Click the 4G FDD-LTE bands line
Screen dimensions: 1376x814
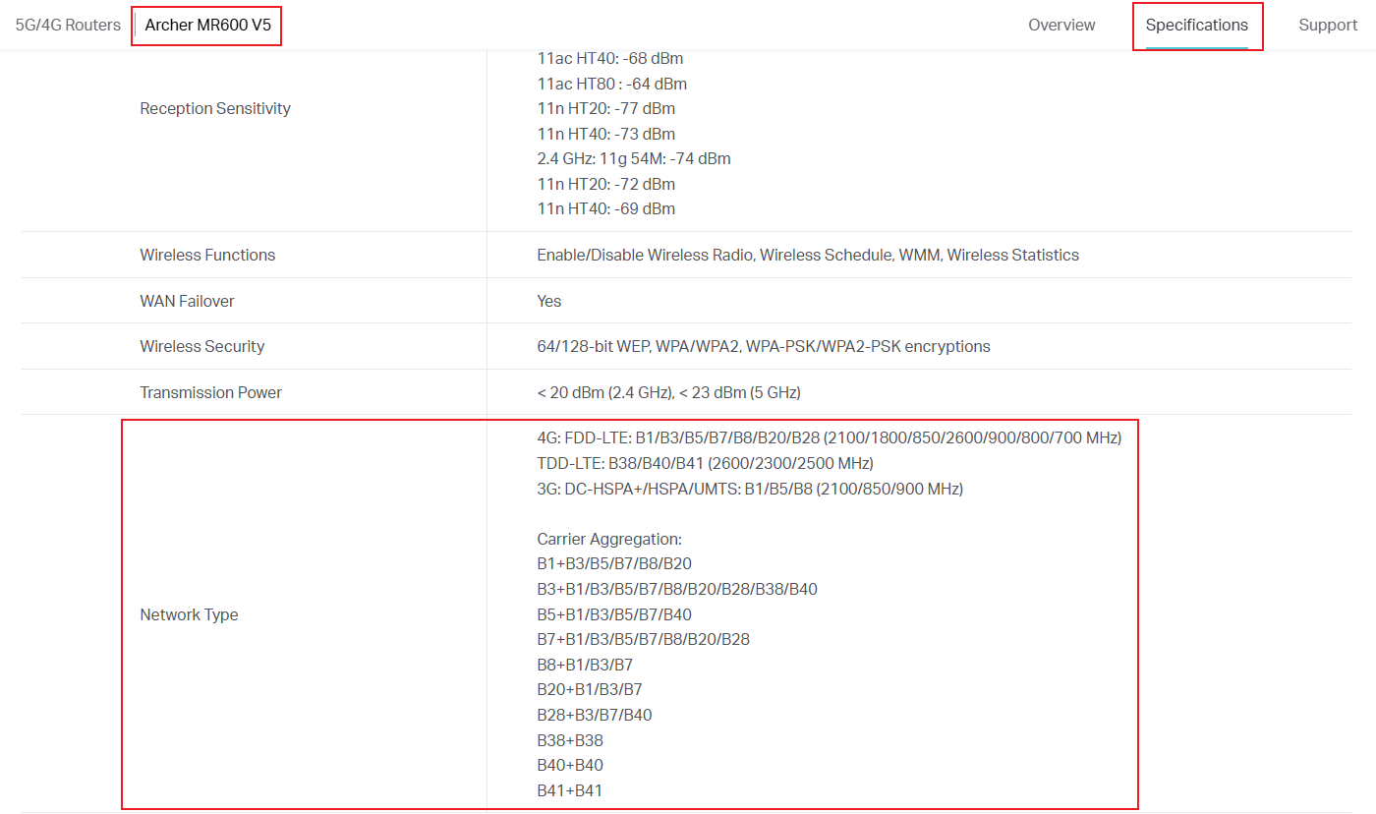[x=829, y=437]
